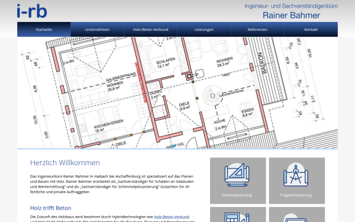Click the floor plan banner image
Screen dimensions: 355x222
177,93
